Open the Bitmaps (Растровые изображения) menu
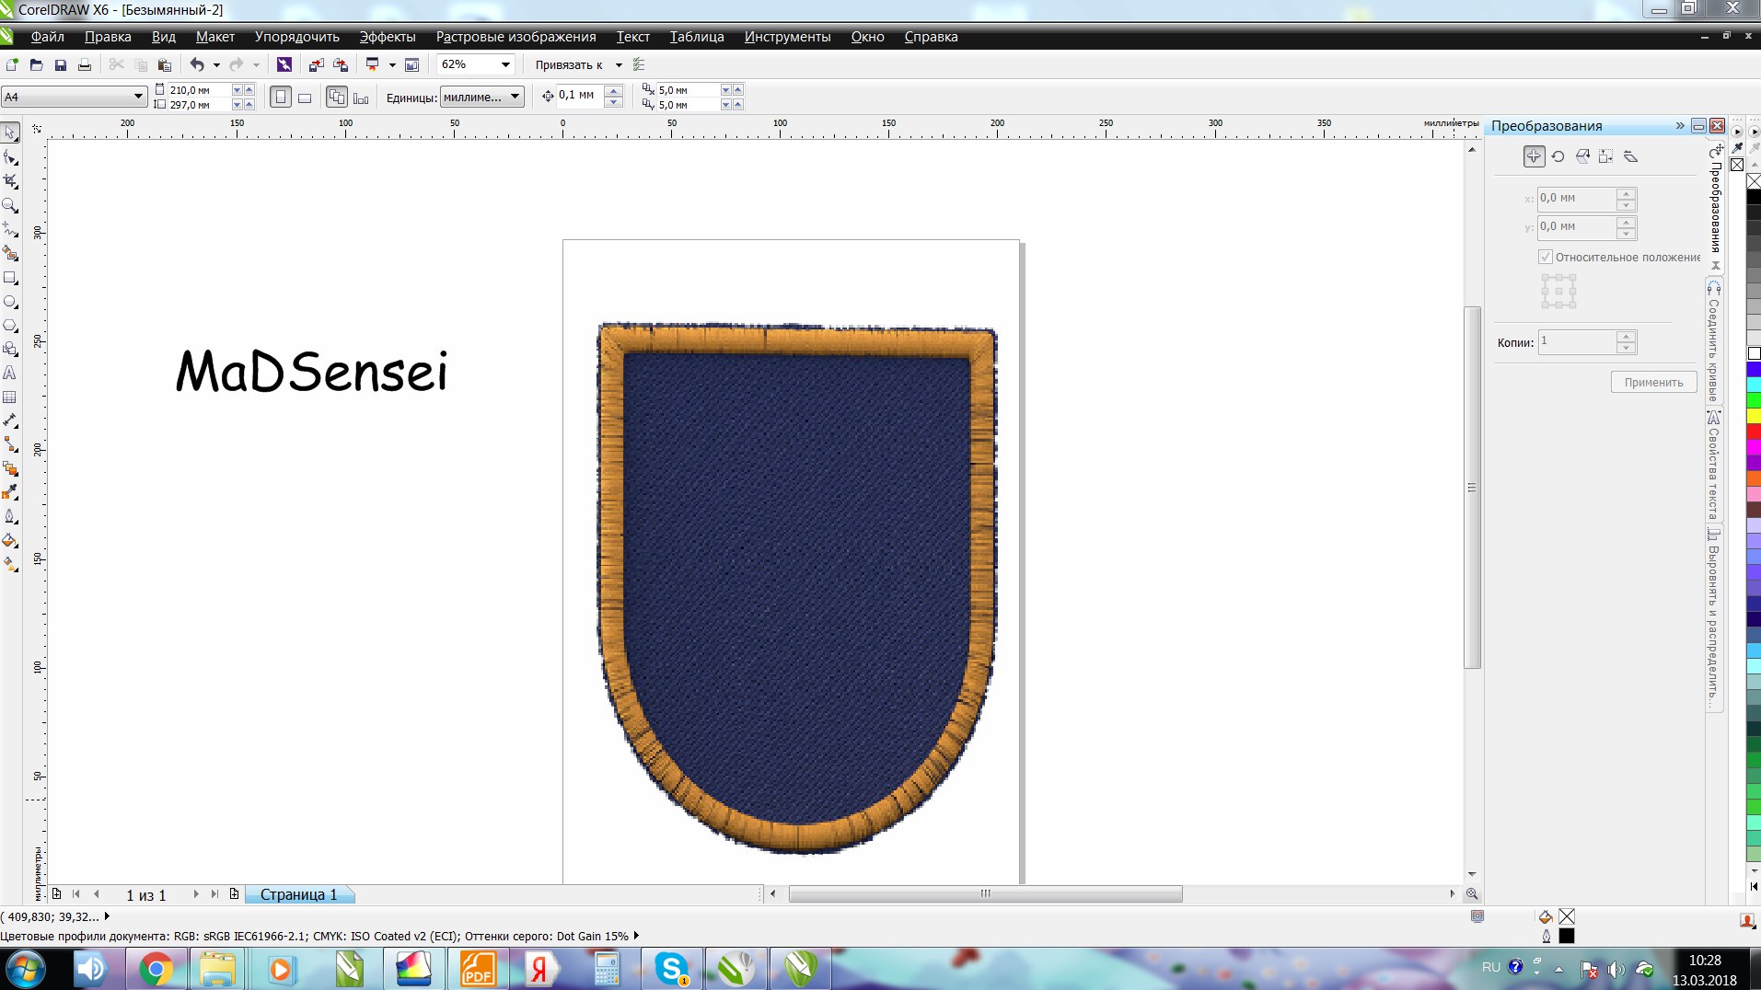 point(516,37)
